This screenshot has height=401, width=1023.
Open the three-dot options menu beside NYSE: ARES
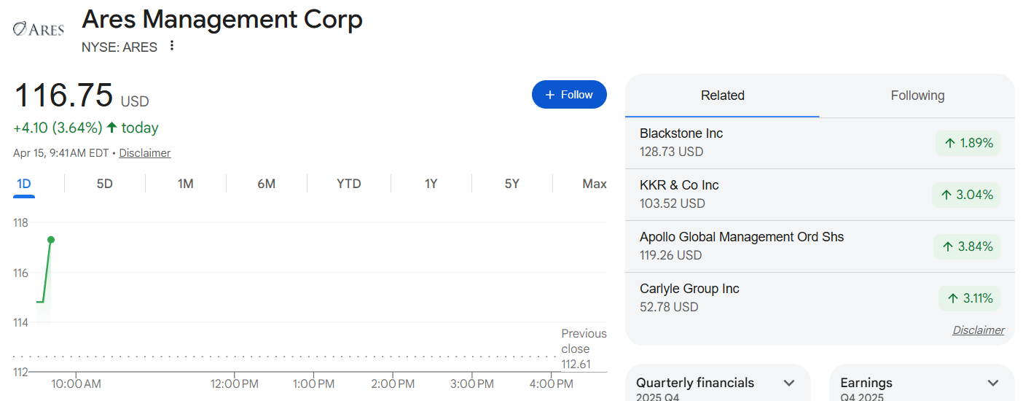(172, 46)
